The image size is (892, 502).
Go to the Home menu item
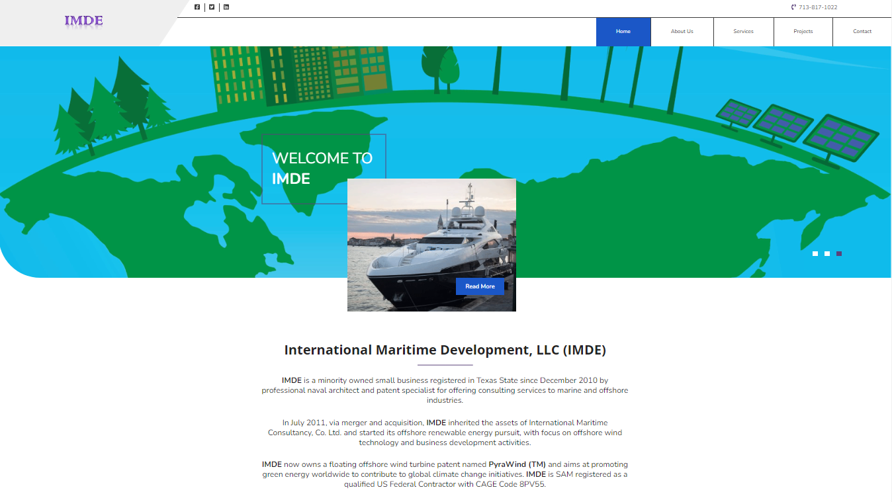(623, 32)
